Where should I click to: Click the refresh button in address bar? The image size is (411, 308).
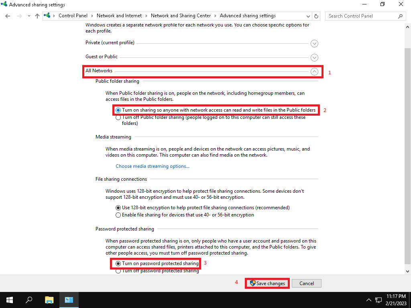point(316,16)
